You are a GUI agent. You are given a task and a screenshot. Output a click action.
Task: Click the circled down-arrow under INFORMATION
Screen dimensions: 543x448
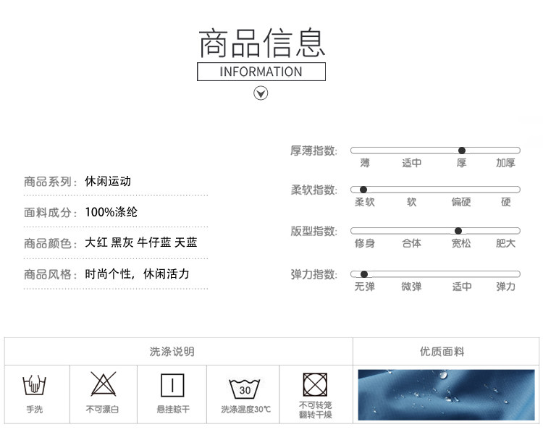tap(261, 93)
